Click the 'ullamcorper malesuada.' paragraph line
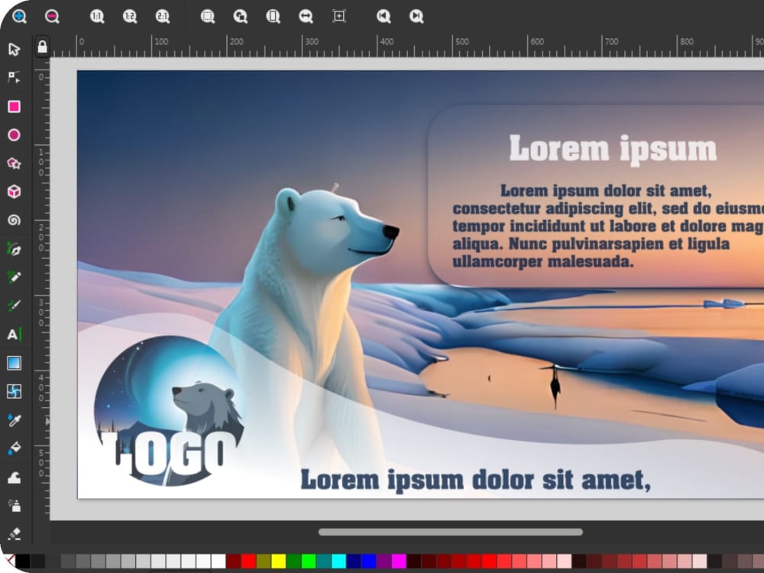The height and width of the screenshot is (573, 764). pyautogui.click(x=542, y=262)
